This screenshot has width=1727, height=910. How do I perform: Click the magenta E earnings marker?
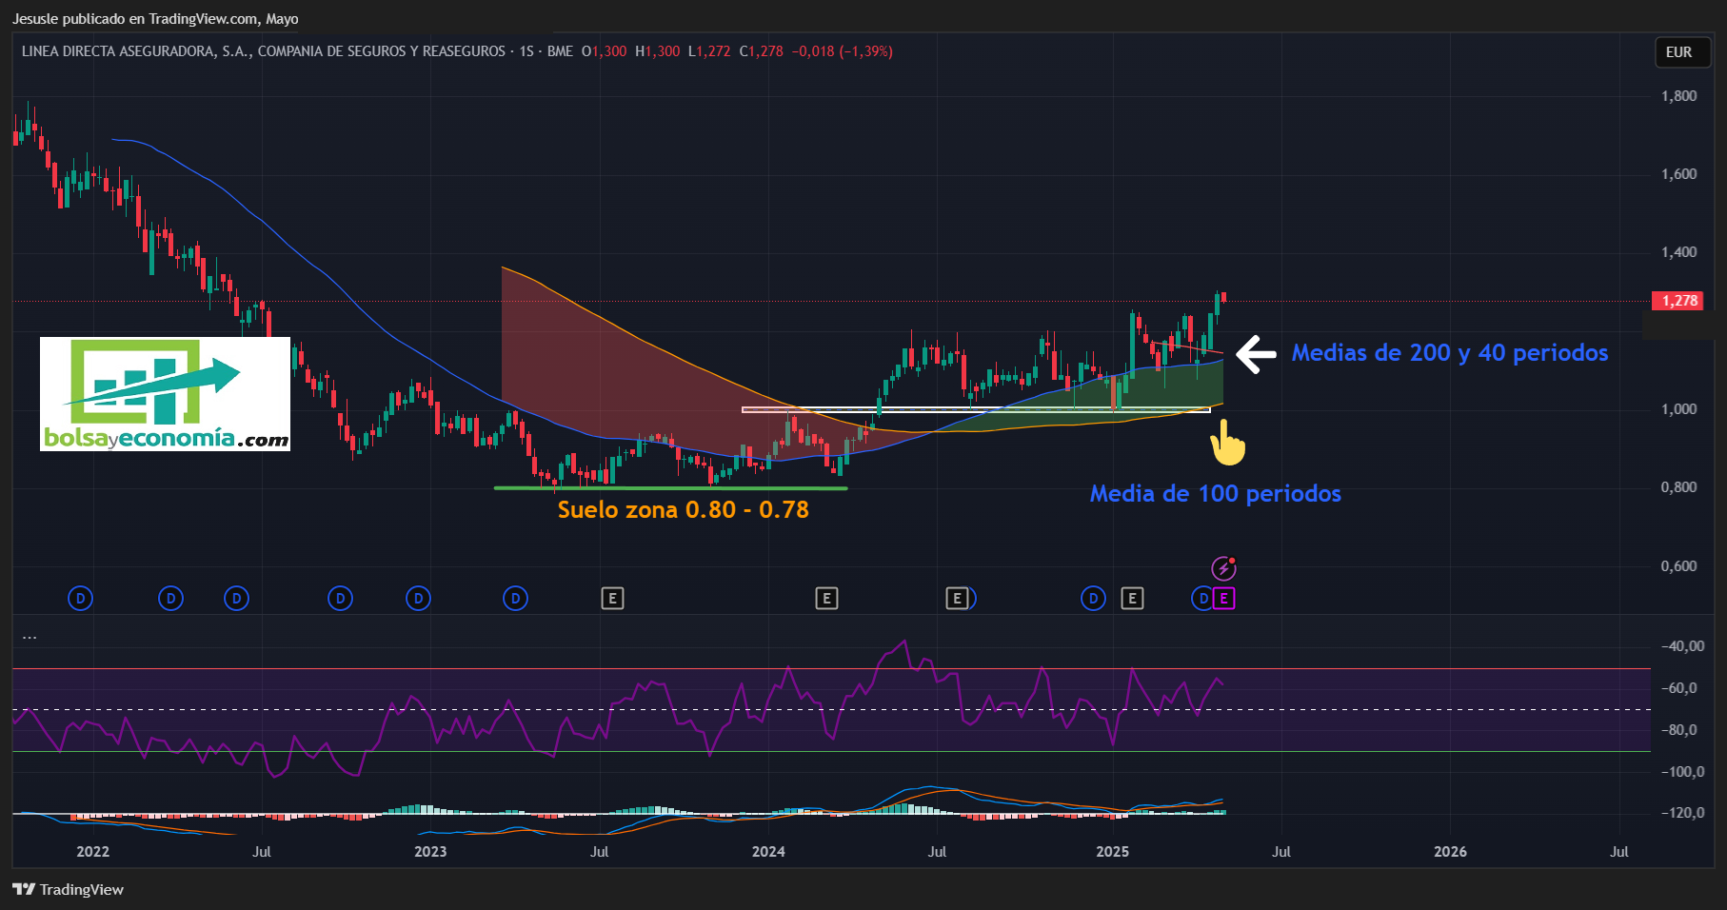pyautogui.click(x=1223, y=599)
